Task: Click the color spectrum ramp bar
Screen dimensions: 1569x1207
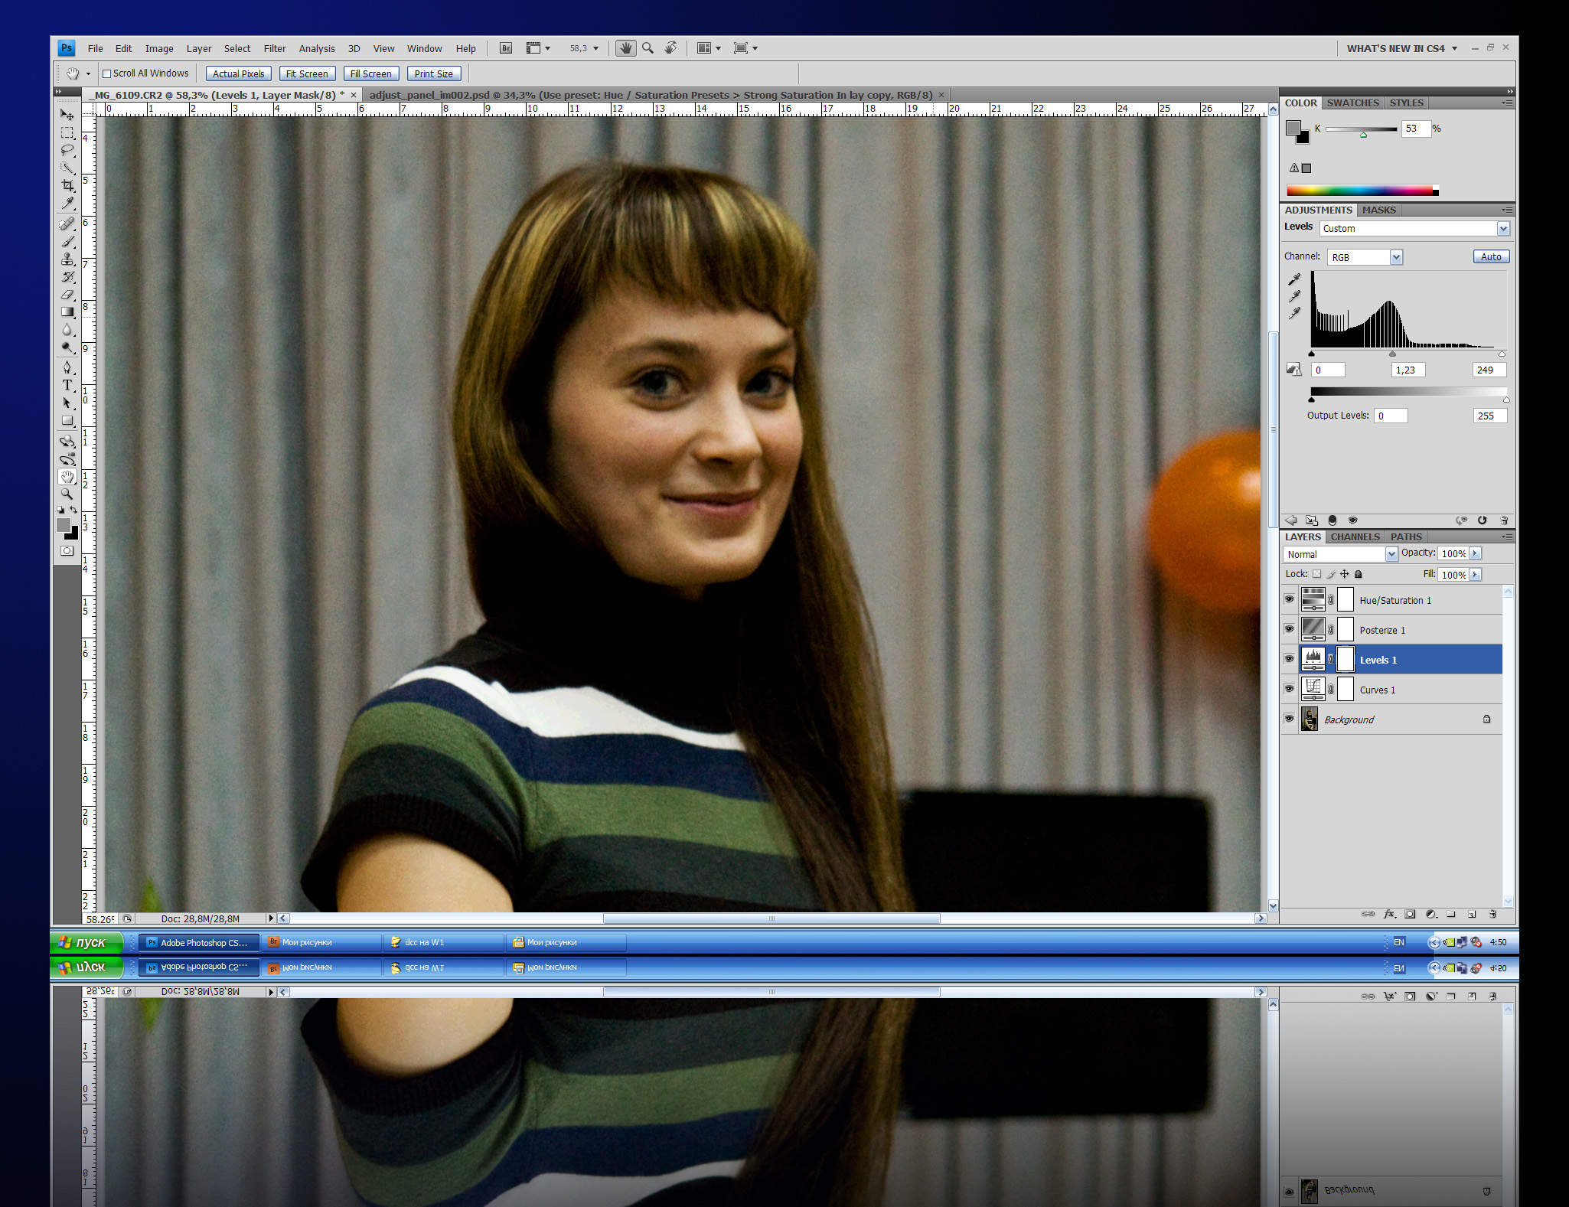Action: (x=1360, y=191)
